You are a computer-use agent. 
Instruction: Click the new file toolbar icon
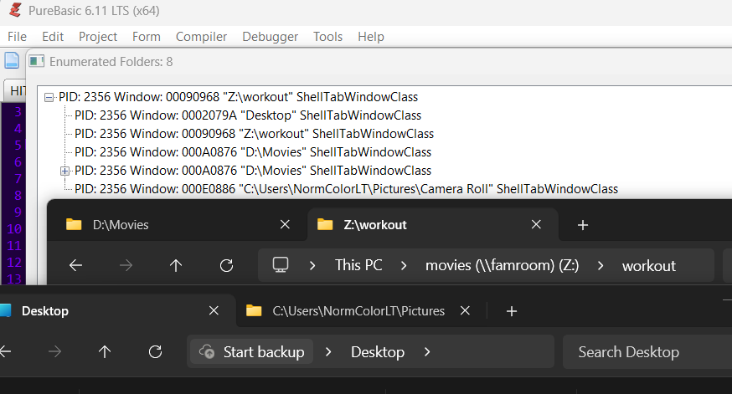[12, 60]
